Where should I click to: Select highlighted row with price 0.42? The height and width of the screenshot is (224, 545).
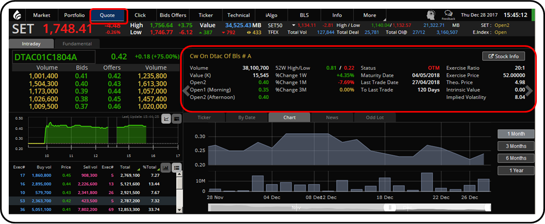point(93,201)
